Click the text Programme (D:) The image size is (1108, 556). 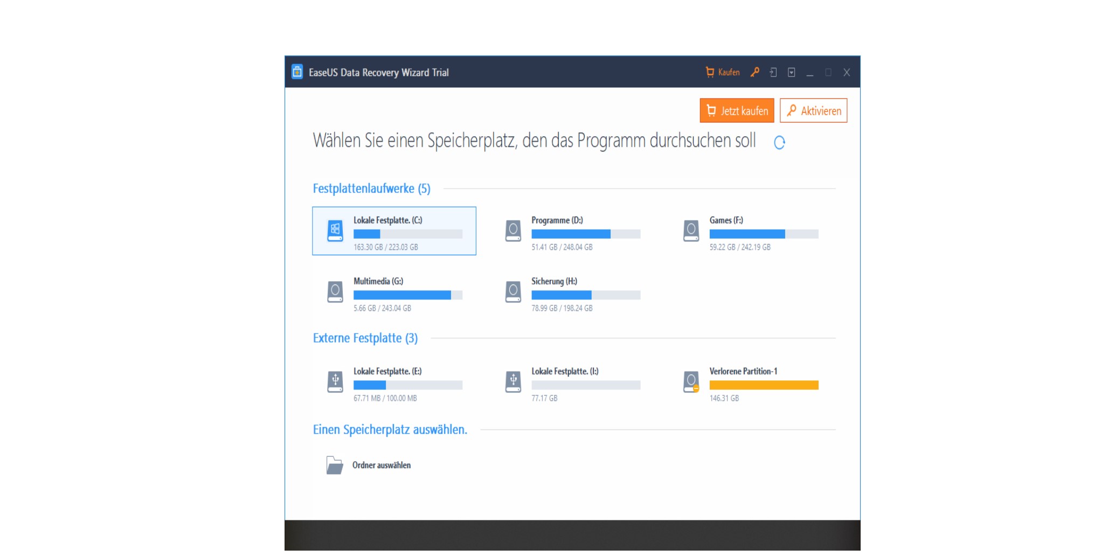557,220
